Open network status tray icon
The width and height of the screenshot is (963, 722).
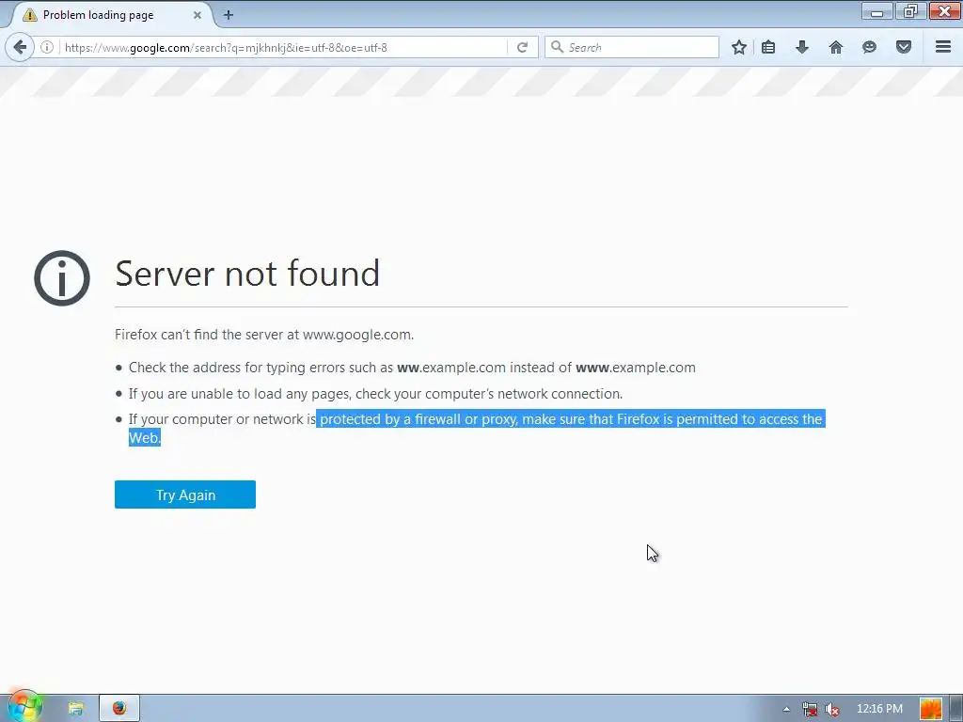pyautogui.click(x=810, y=709)
